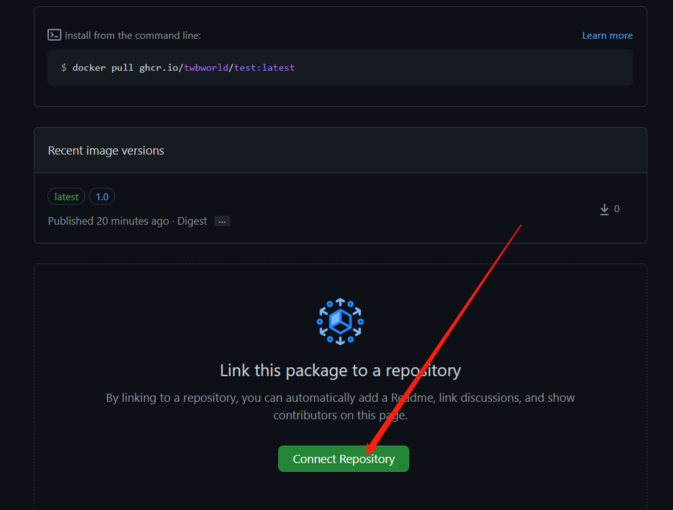Click the Install from the command line label
Screen dimensions: 673x510
click(133, 36)
